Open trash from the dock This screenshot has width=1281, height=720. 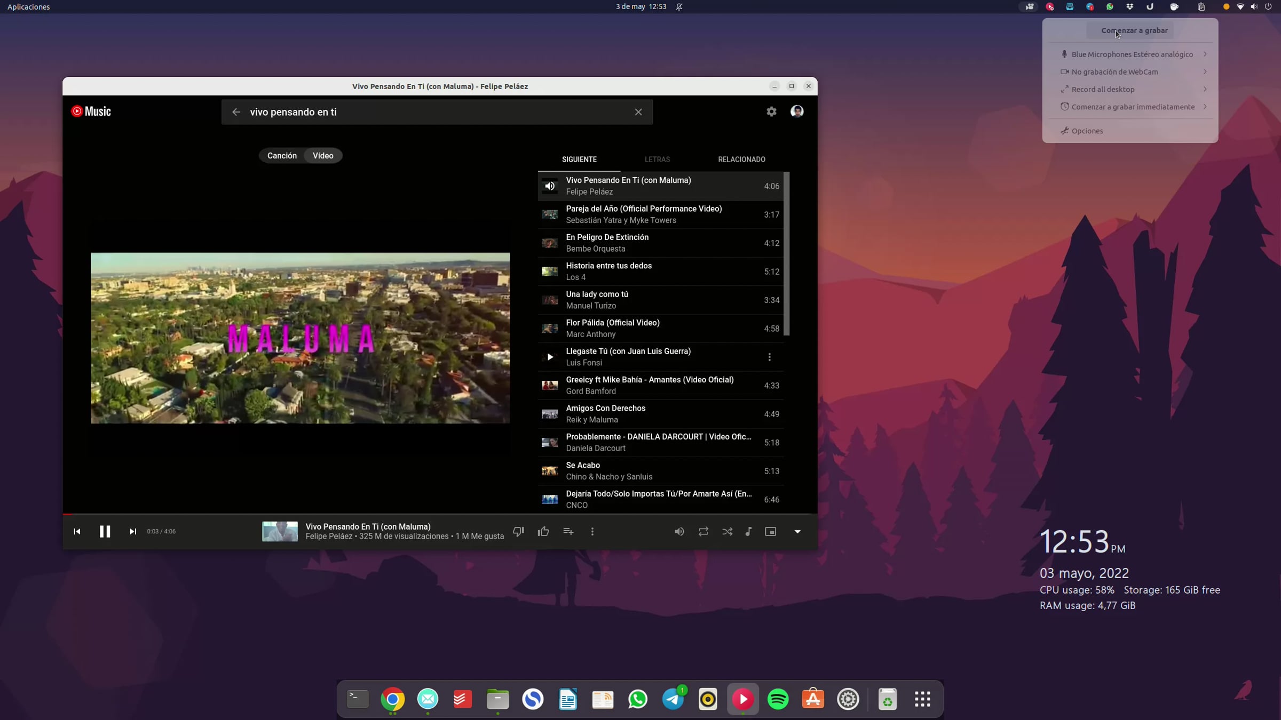point(888,699)
